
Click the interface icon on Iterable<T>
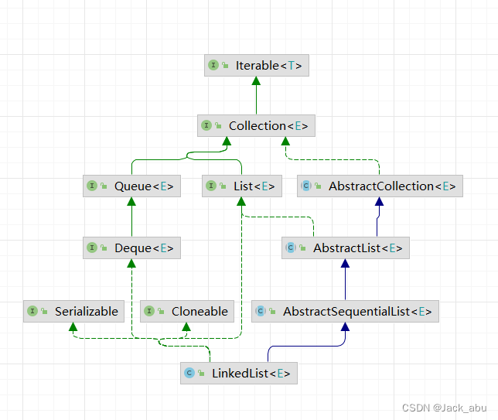213,65
